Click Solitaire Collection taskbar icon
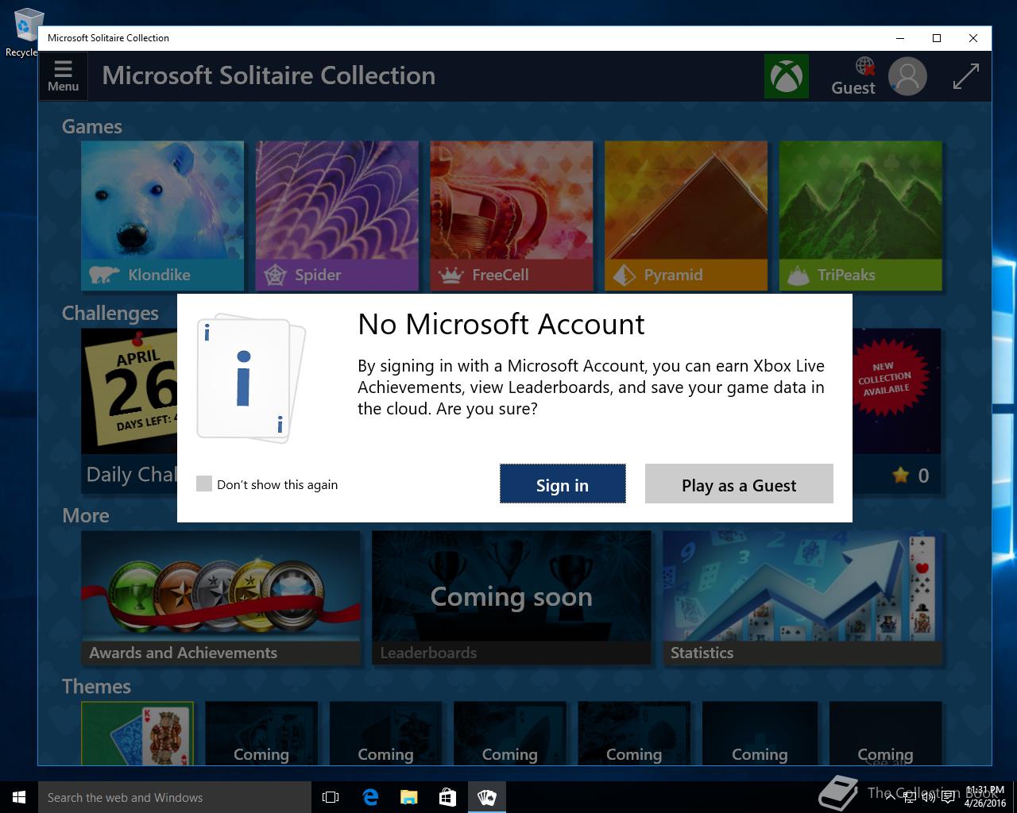 [x=487, y=797]
